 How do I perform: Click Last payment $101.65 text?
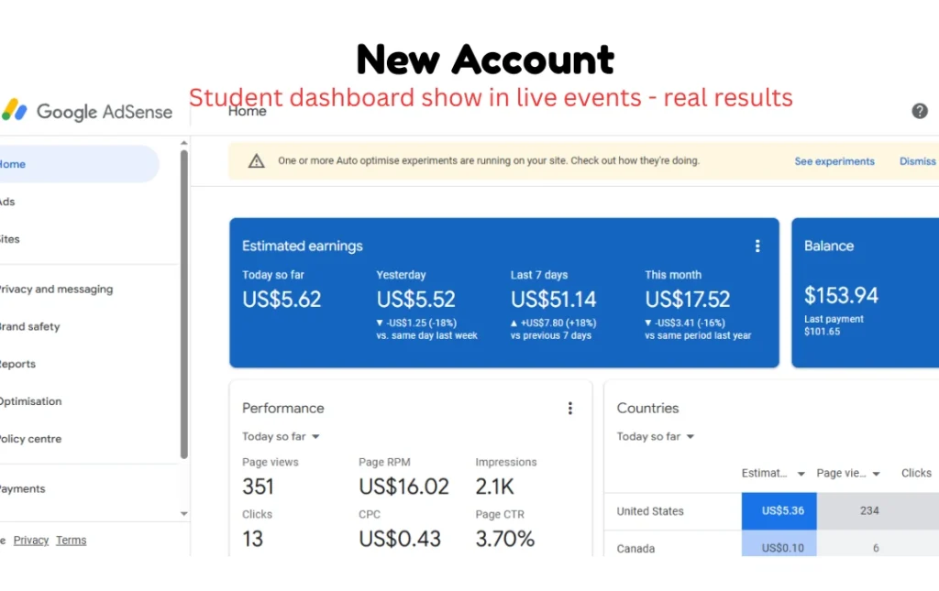click(x=834, y=325)
